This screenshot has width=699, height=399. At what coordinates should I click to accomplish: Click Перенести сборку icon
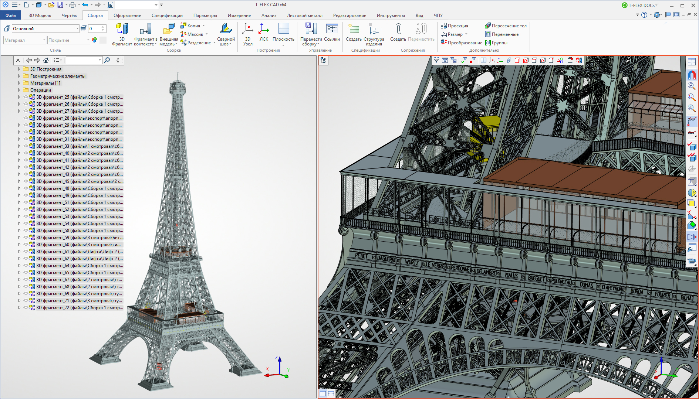click(x=311, y=34)
